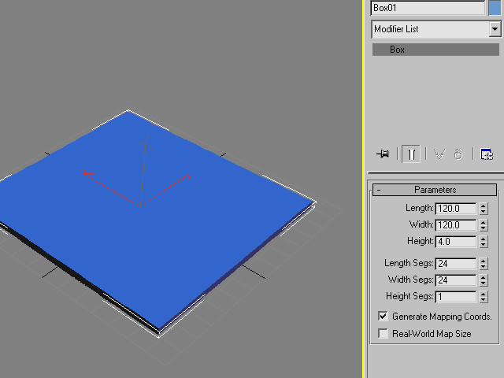Click Length Segs spinner arrows
Image resolution: width=504 pixels, height=378 pixels.
pyautogui.click(x=483, y=264)
